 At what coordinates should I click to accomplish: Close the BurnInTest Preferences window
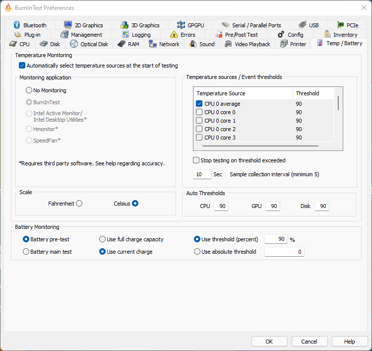(364, 7)
